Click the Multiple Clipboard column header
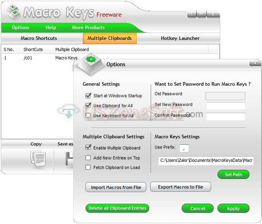Viewport: 262px width, 224px height. [72, 49]
